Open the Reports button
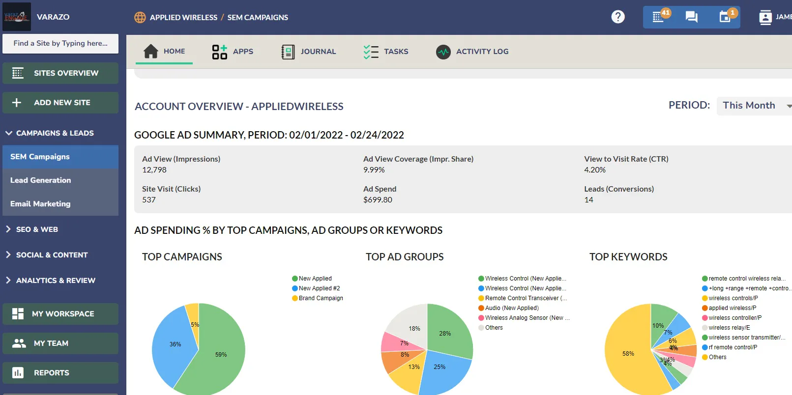Screen dimensions: 792x395 point(60,373)
